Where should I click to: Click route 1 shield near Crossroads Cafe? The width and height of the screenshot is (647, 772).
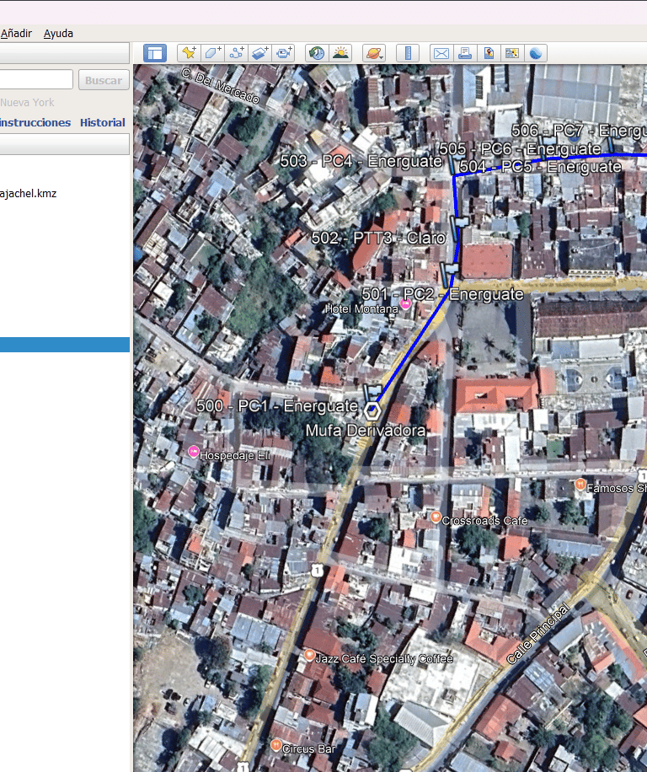click(317, 571)
